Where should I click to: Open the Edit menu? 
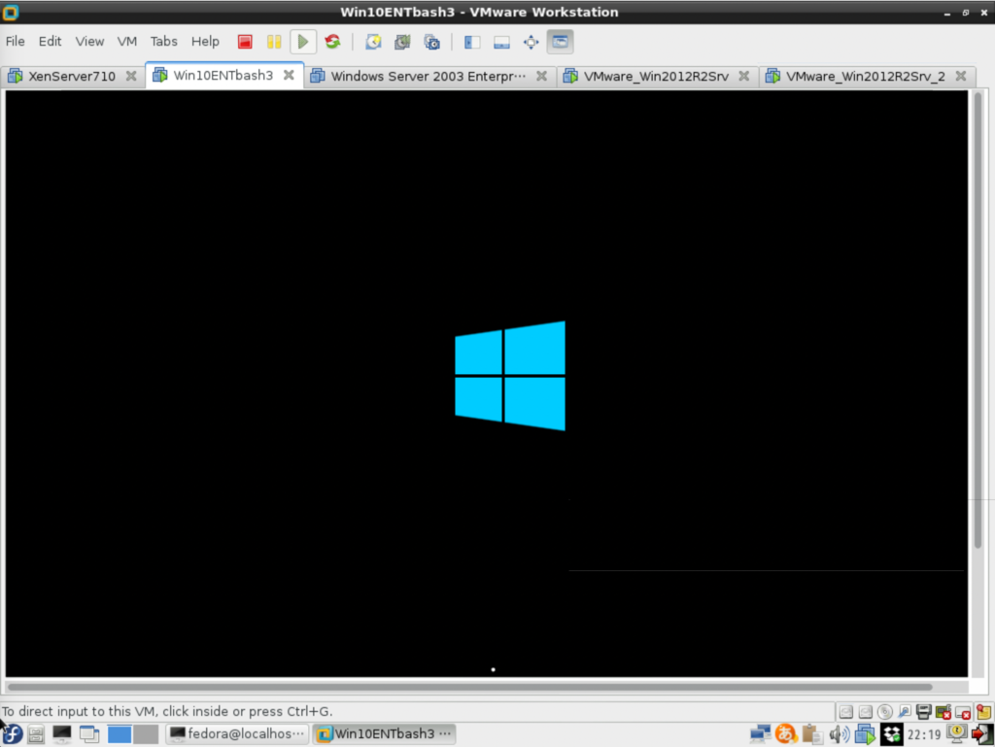50,41
